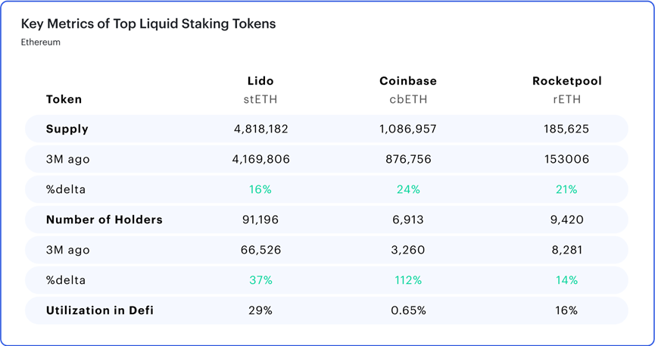The image size is (655, 346).
Task: Click Rocketpool 14% holders delta
Action: [x=566, y=280]
